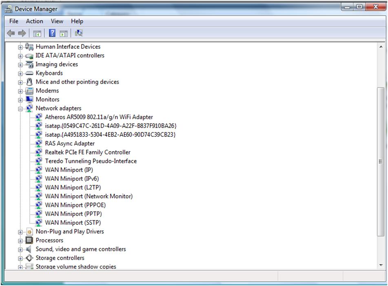The image size is (388, 286).
Task: Click the icon beside WAN Miniport (IP)
Action: pos(39,170)
